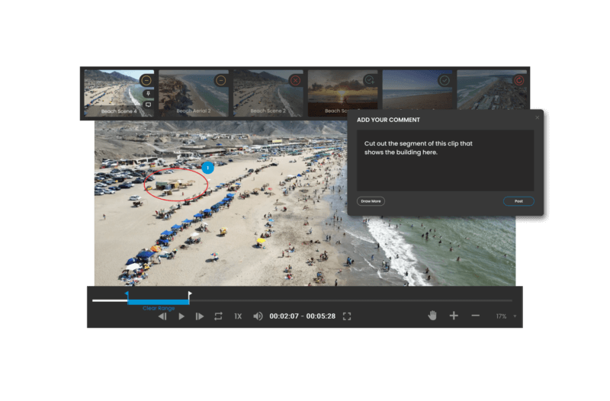Close the Add Your Comment dialog
610x401 pixels.
coord(538,117)
